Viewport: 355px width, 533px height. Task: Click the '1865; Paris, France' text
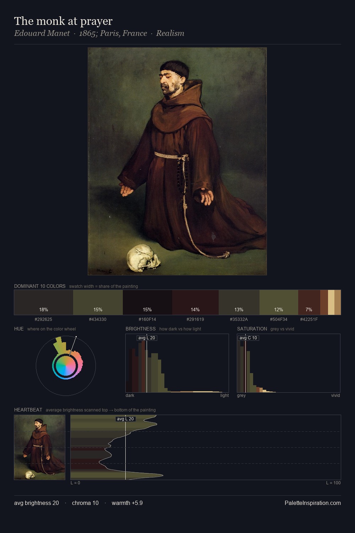[x=113, y=33]
